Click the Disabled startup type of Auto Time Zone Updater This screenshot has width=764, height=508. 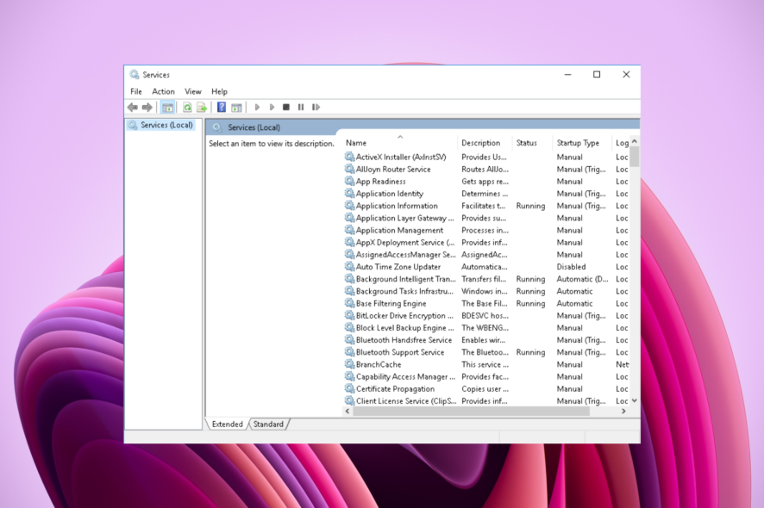click(x=571, y=267)
